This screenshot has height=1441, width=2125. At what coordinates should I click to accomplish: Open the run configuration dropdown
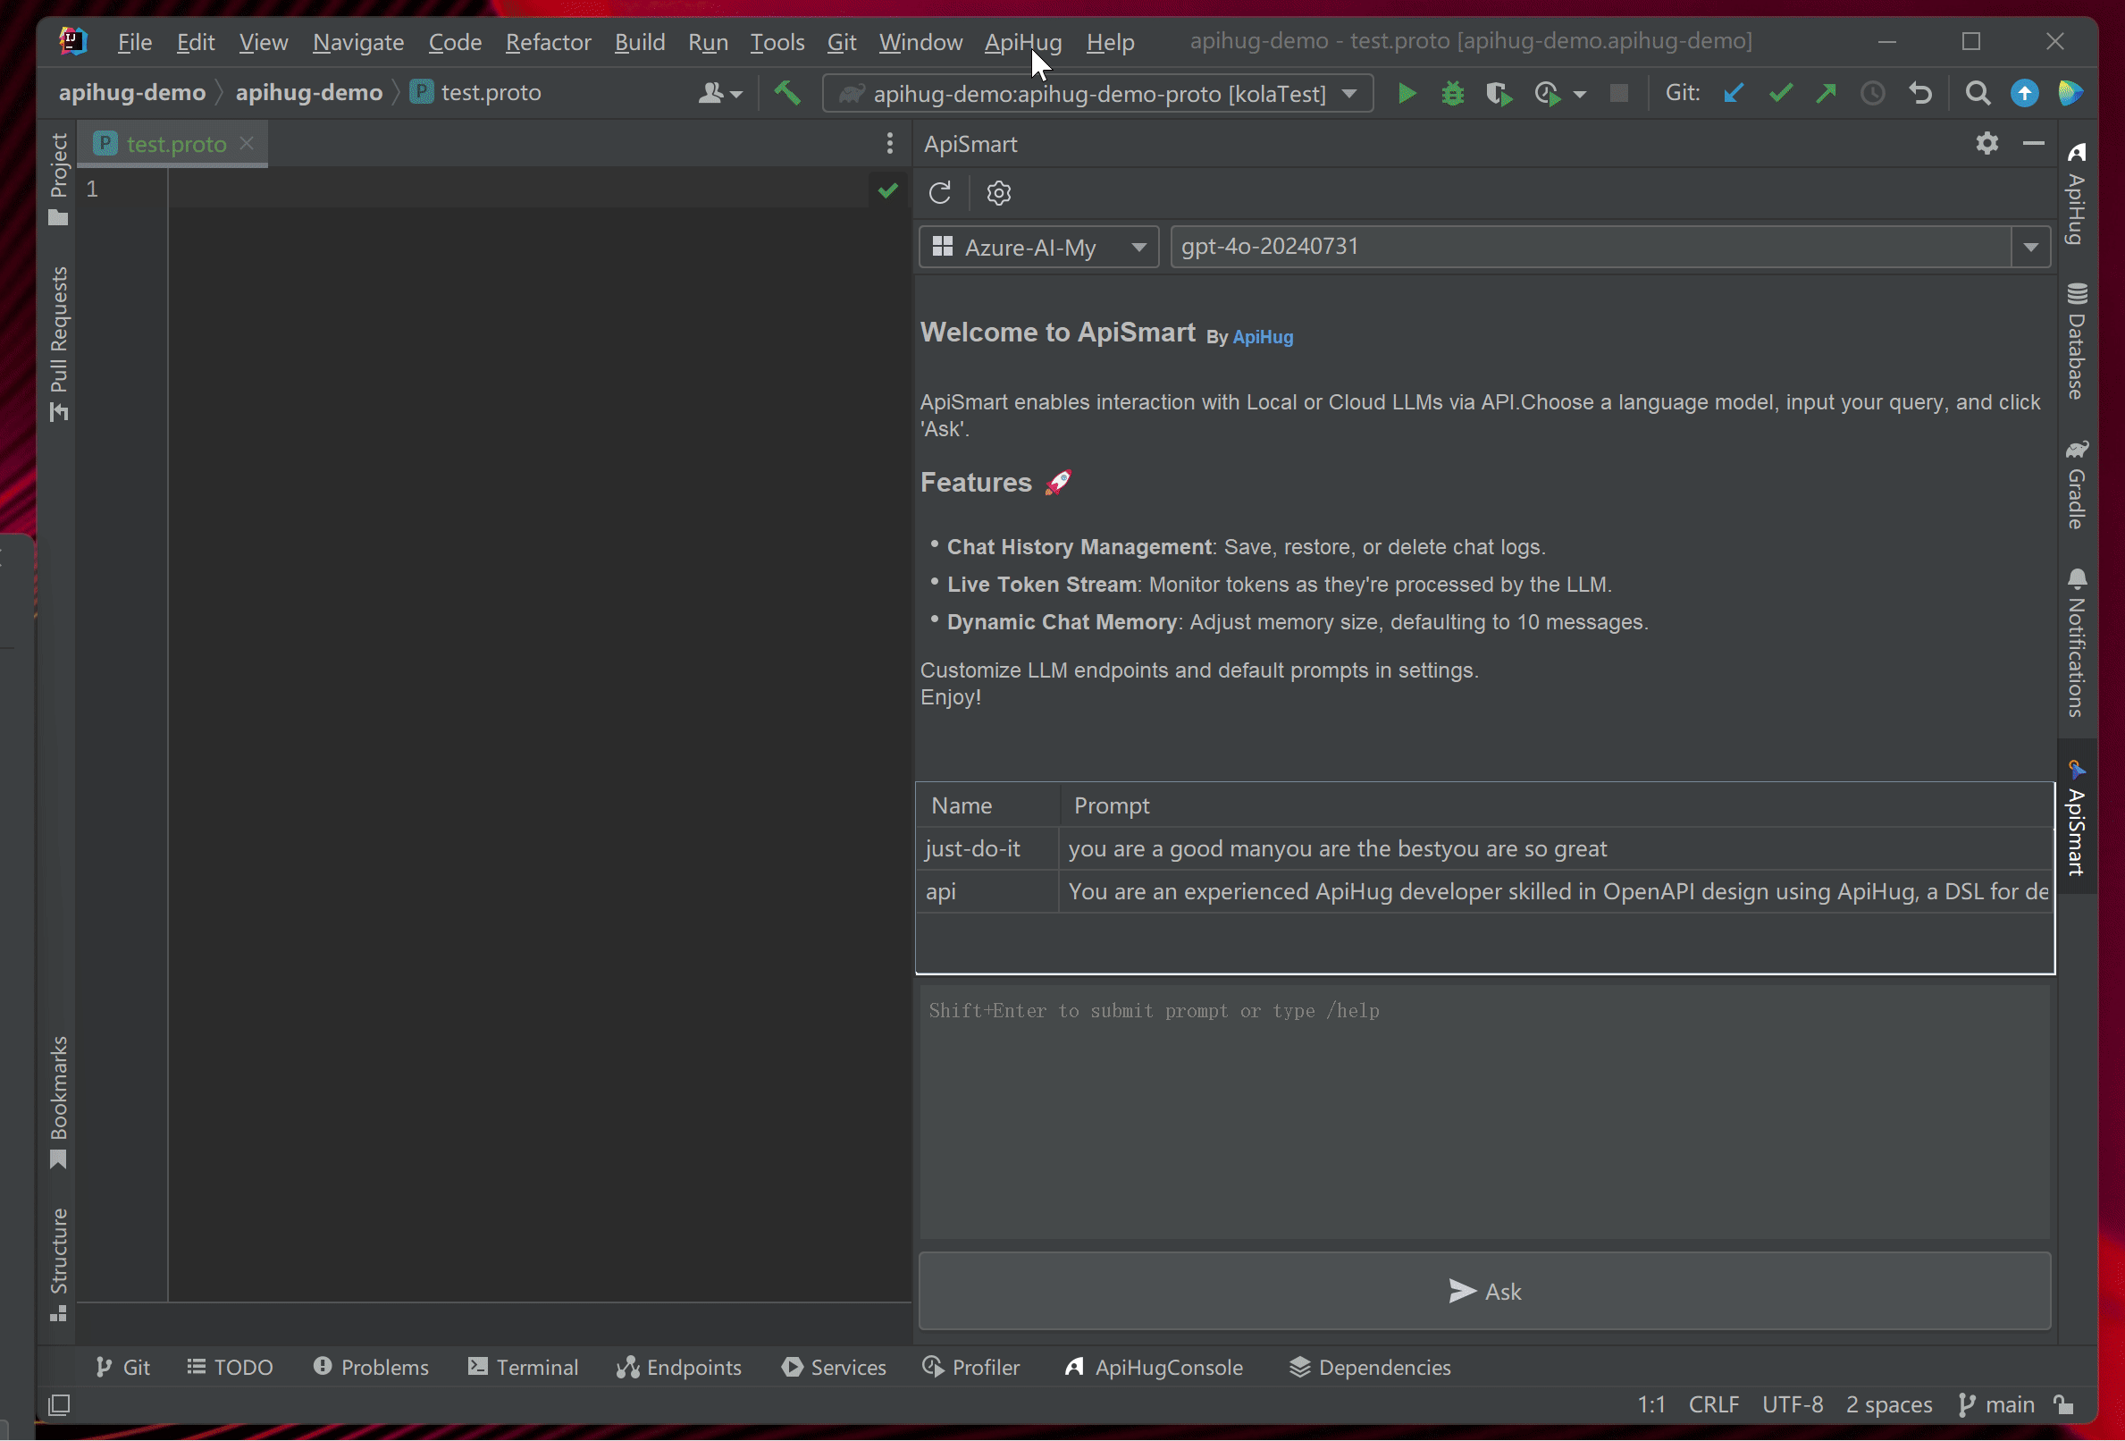coord(1350,92)
